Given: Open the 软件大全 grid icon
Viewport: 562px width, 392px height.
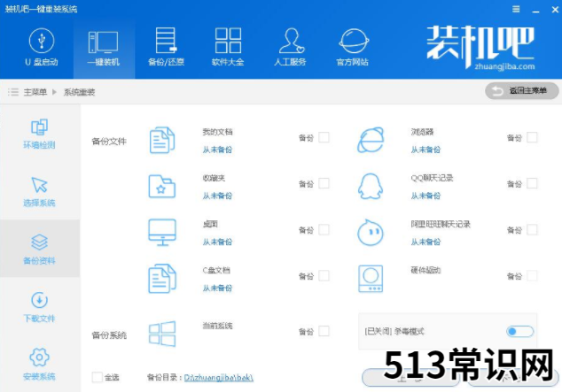Looking at the screenshot, I should coord(228,41).
